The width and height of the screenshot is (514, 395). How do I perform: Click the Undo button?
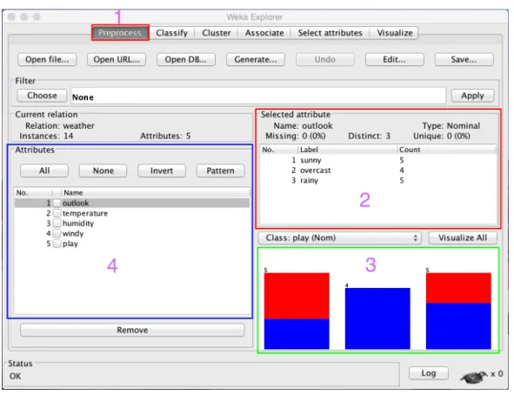tap(325, 60)
